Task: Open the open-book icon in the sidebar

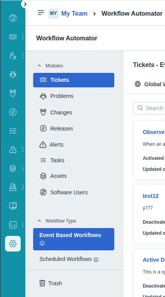Action: coord(13,206)
